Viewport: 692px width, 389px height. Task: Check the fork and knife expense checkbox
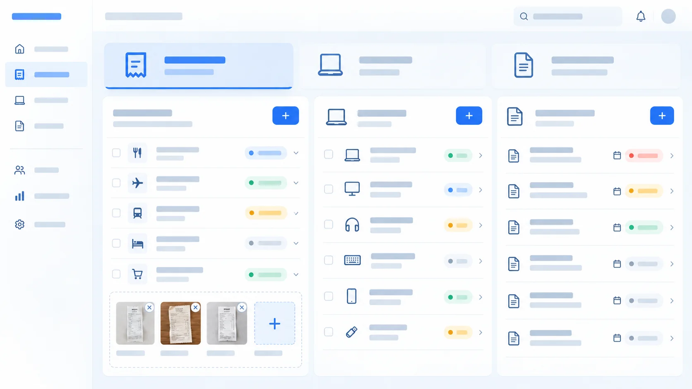[x=116, y=153]
